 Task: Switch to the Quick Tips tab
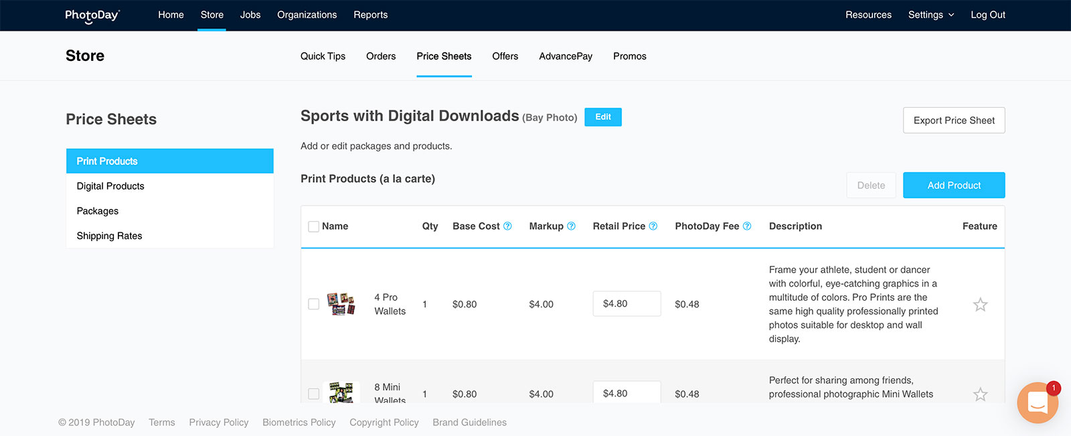(x=323, y=56)
